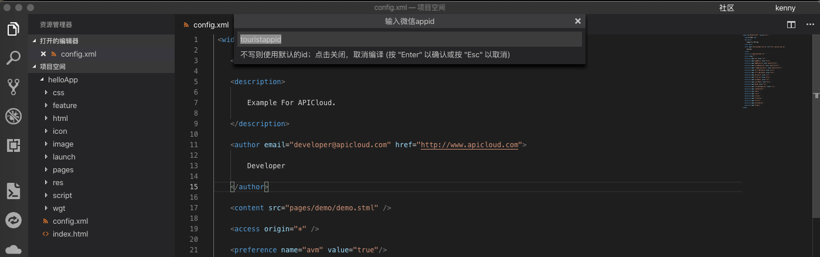Collapse the 打开的编辑器 section

35,41
